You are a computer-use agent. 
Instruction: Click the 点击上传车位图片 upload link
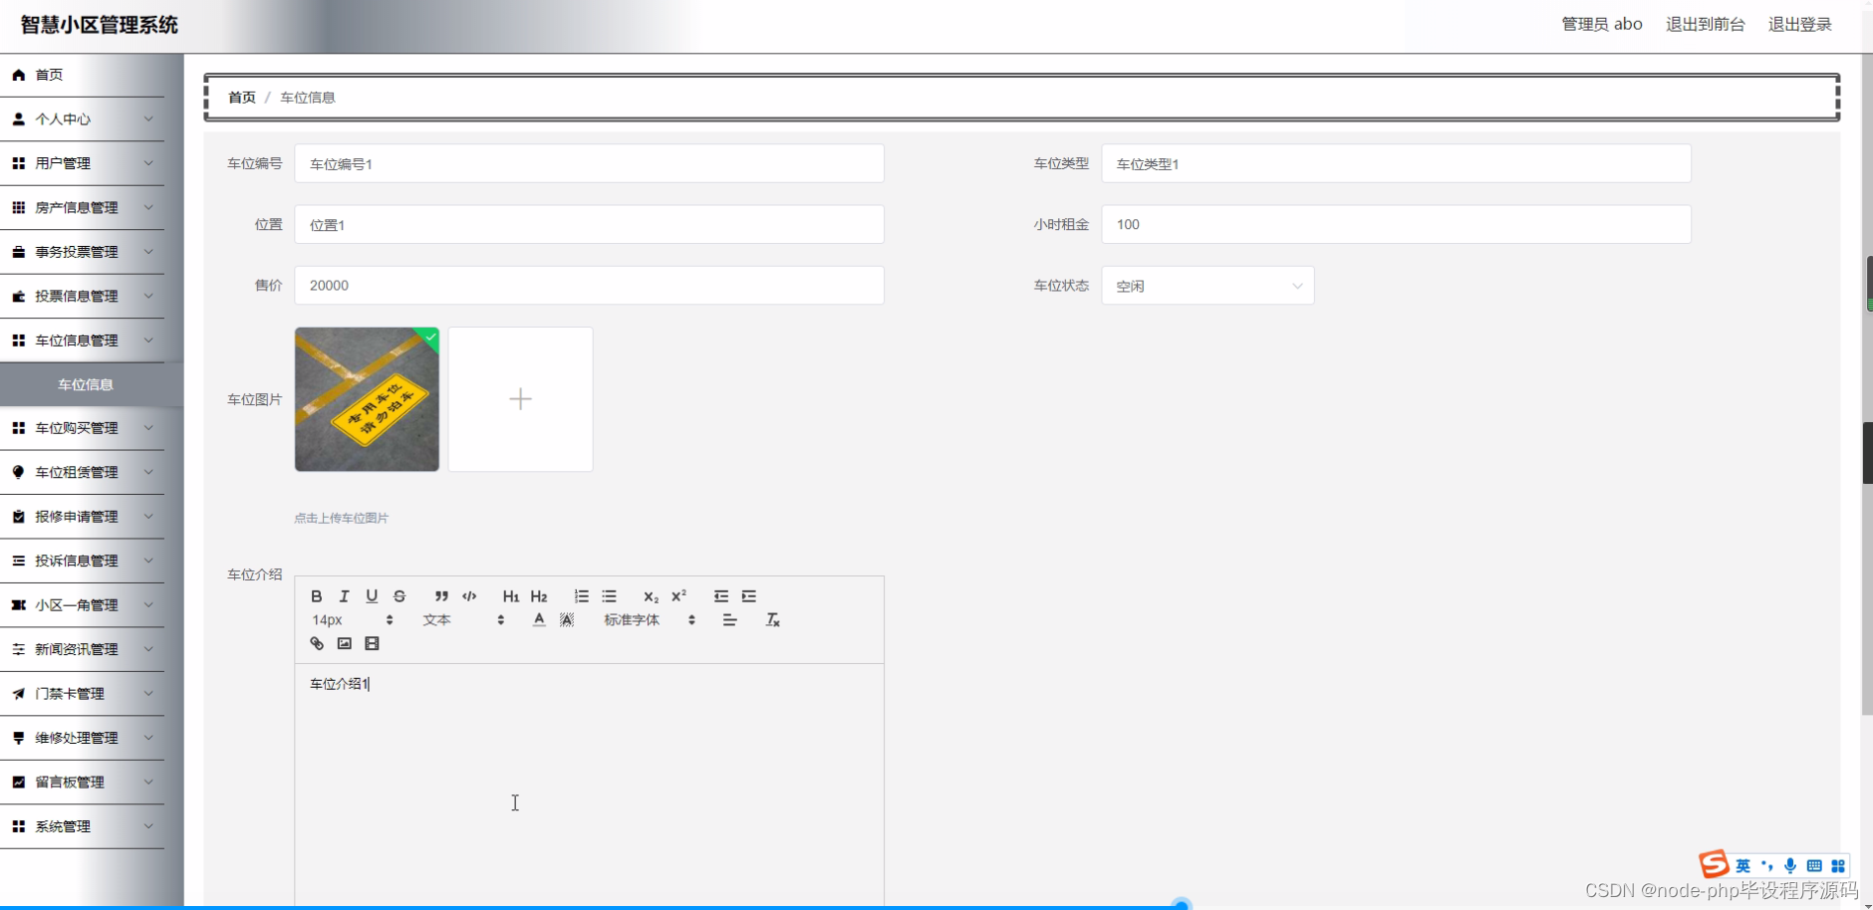tap(341, 518)
